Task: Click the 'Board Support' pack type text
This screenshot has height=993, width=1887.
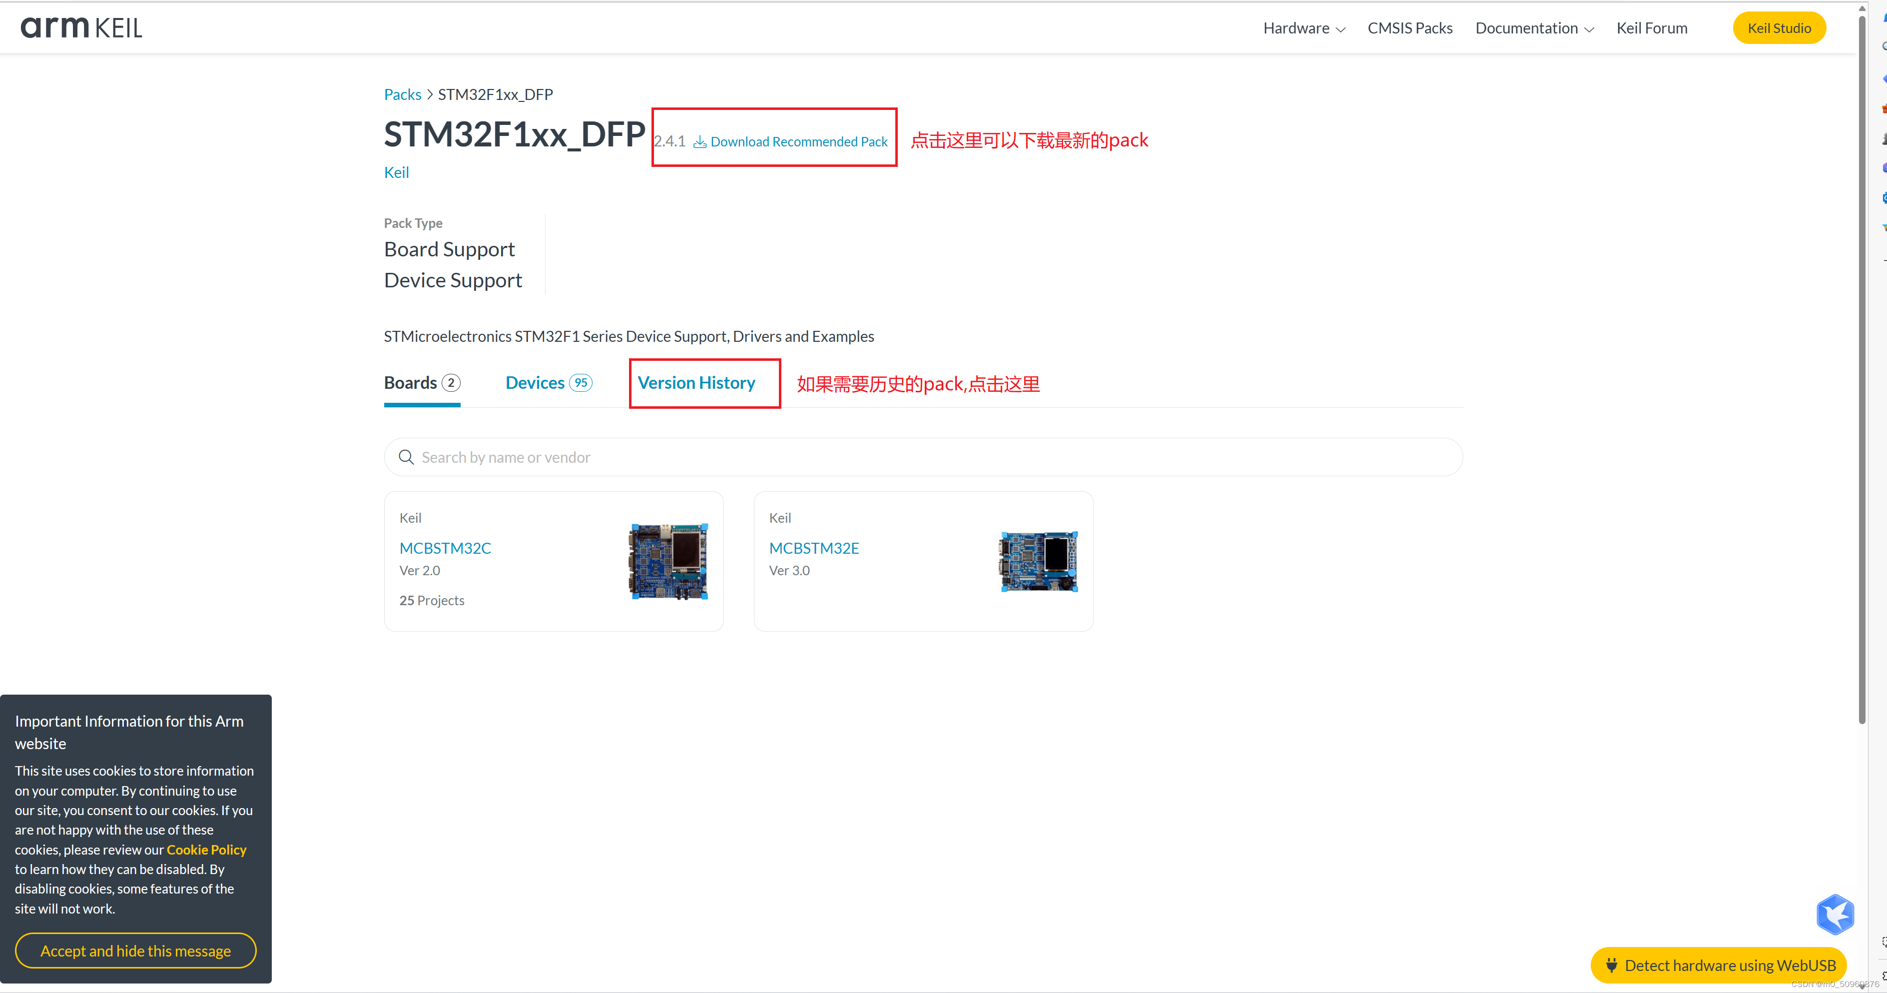Action: click(x=449, y=249)
